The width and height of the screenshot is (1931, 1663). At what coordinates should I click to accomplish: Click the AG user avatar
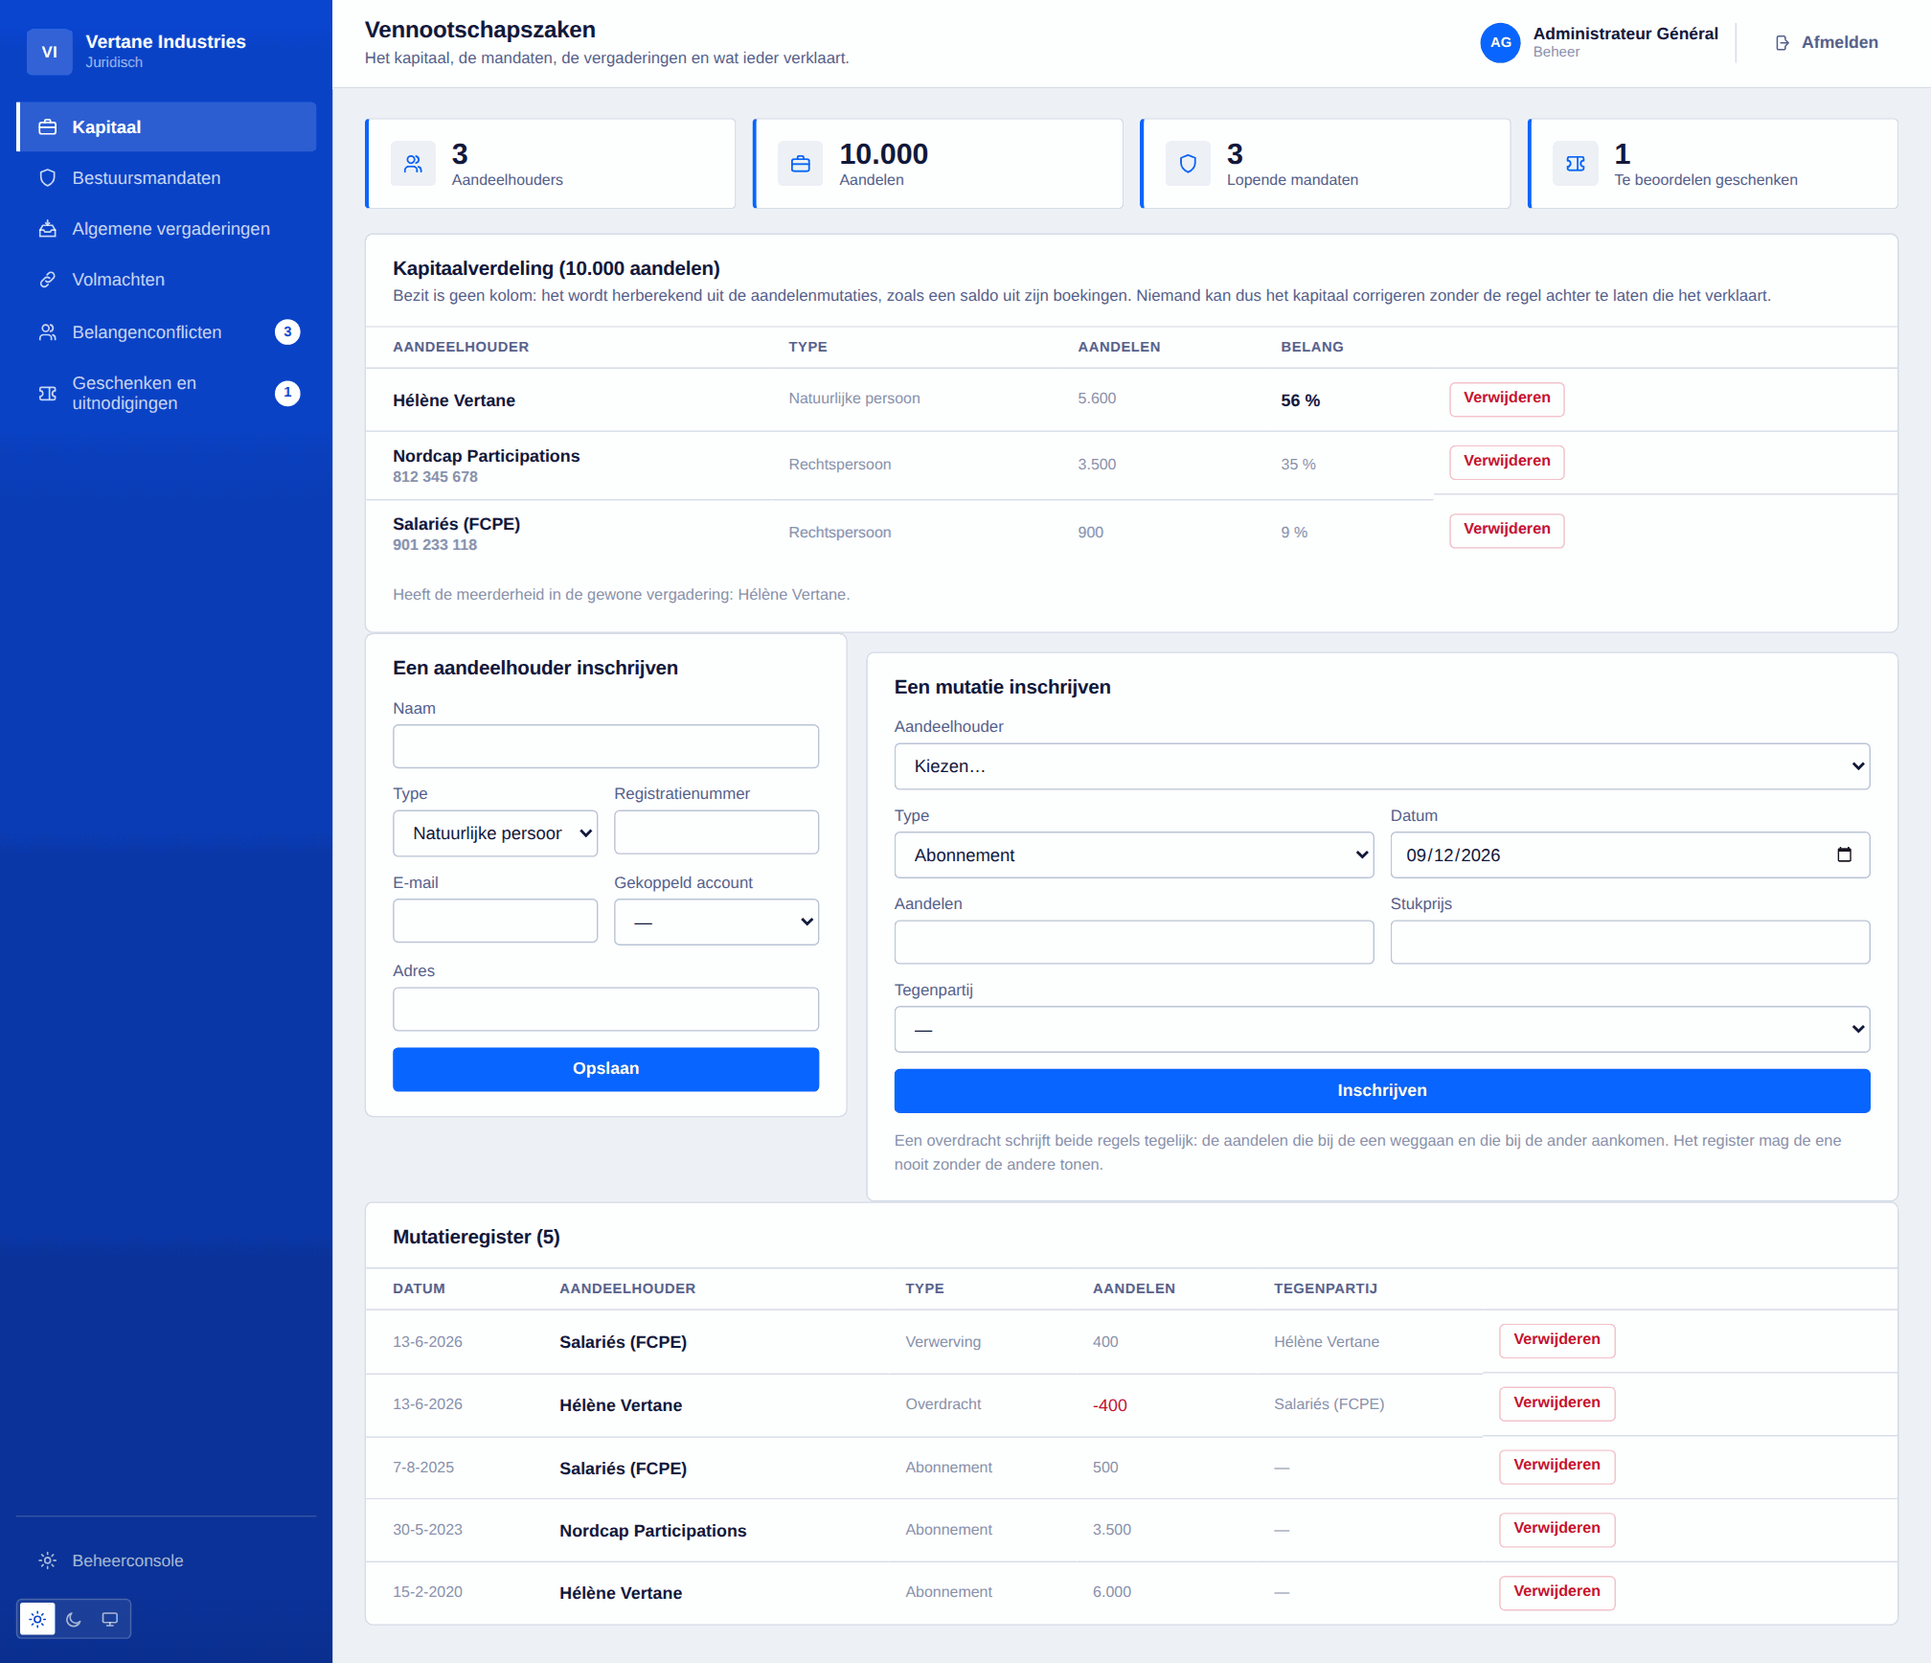pos(1500,43)
